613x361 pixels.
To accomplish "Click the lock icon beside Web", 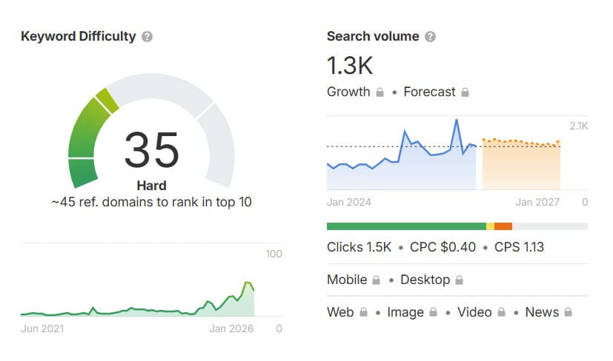I will (x=364, y=313).
